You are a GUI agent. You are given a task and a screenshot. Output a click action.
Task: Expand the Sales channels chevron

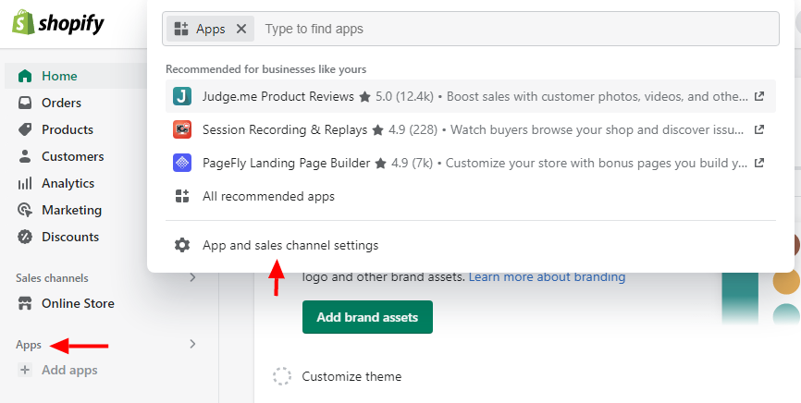192,277
